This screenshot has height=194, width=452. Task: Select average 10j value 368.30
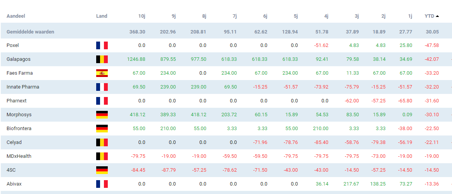(137, 32)
